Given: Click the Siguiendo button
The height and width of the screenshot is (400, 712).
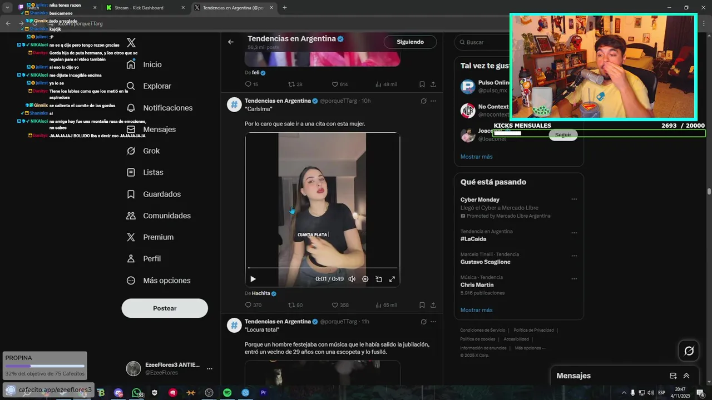Looking at the screenshot, I should [x=410, y=42].
